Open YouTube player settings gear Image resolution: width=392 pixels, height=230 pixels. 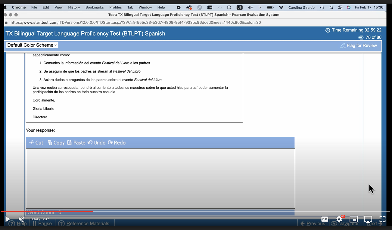(339, 219)
